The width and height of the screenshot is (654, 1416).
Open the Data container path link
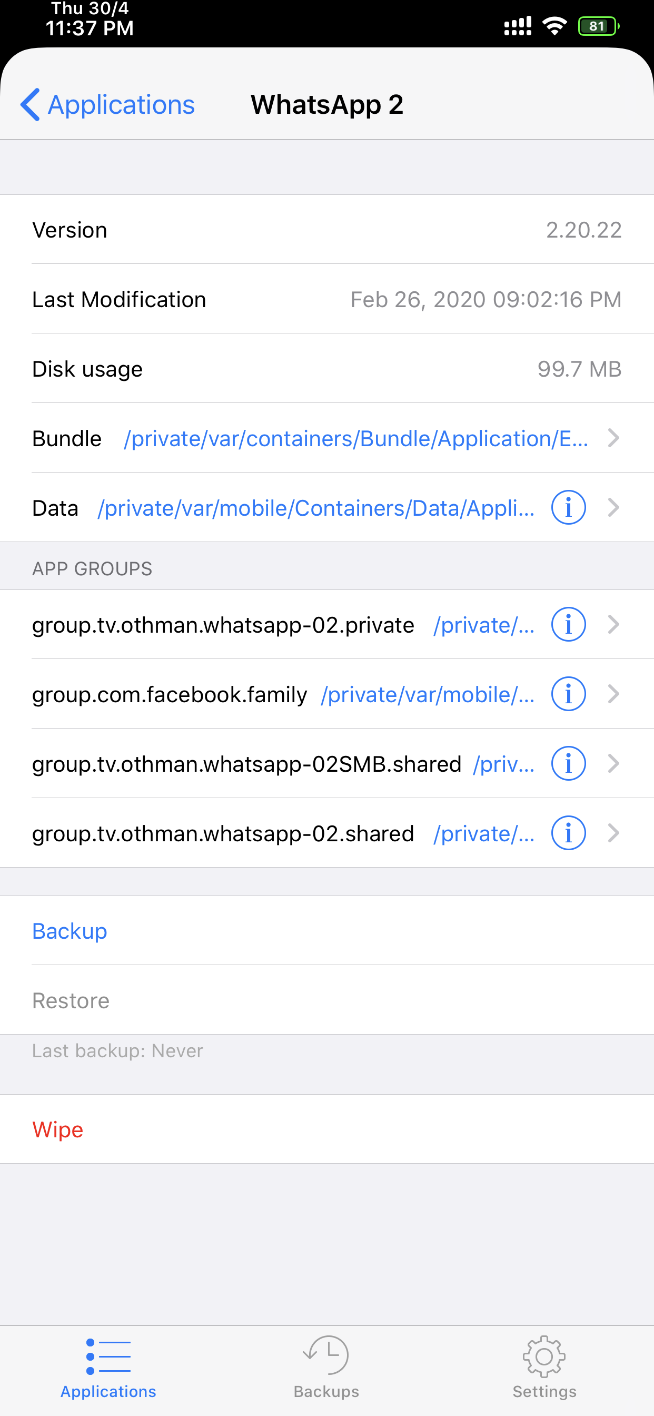(316, 508)
